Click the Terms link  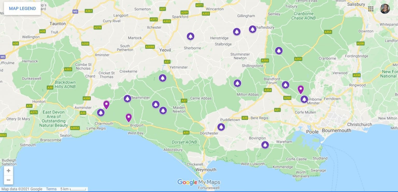(x=51, y=189)
